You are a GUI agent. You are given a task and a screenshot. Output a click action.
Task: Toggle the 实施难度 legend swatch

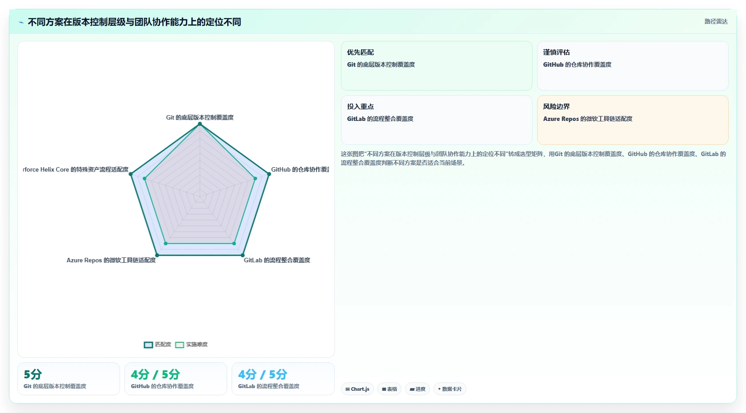tap(180, 345)
